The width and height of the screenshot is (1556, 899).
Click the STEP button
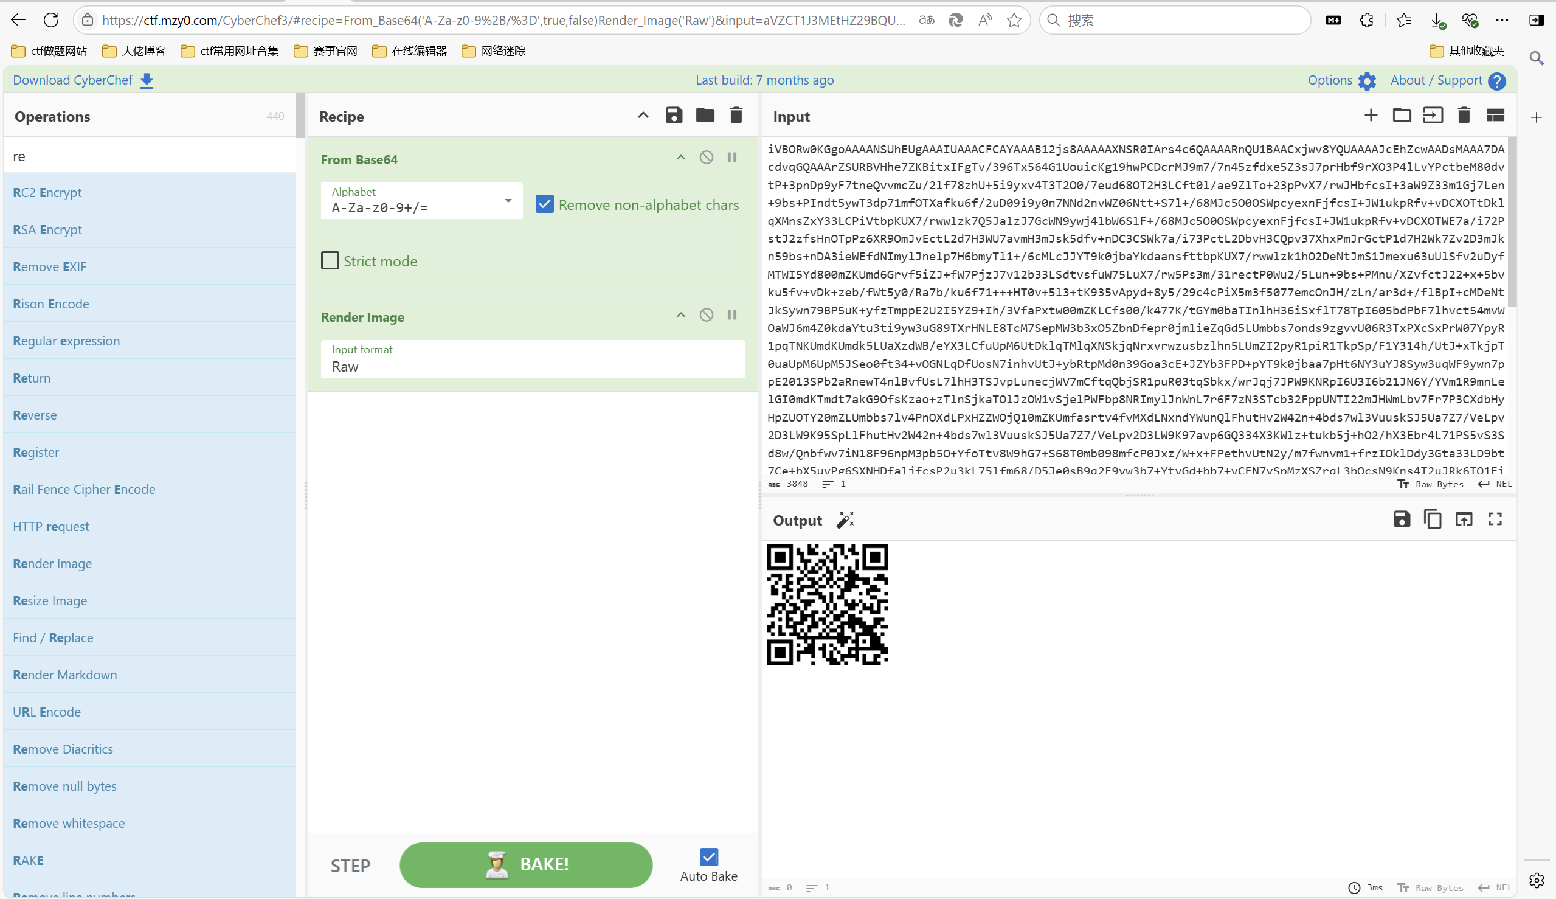click(x=351, y=866)
